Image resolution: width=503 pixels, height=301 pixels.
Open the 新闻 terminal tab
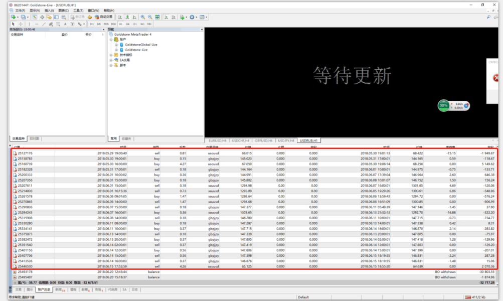(x=60, y=289)
